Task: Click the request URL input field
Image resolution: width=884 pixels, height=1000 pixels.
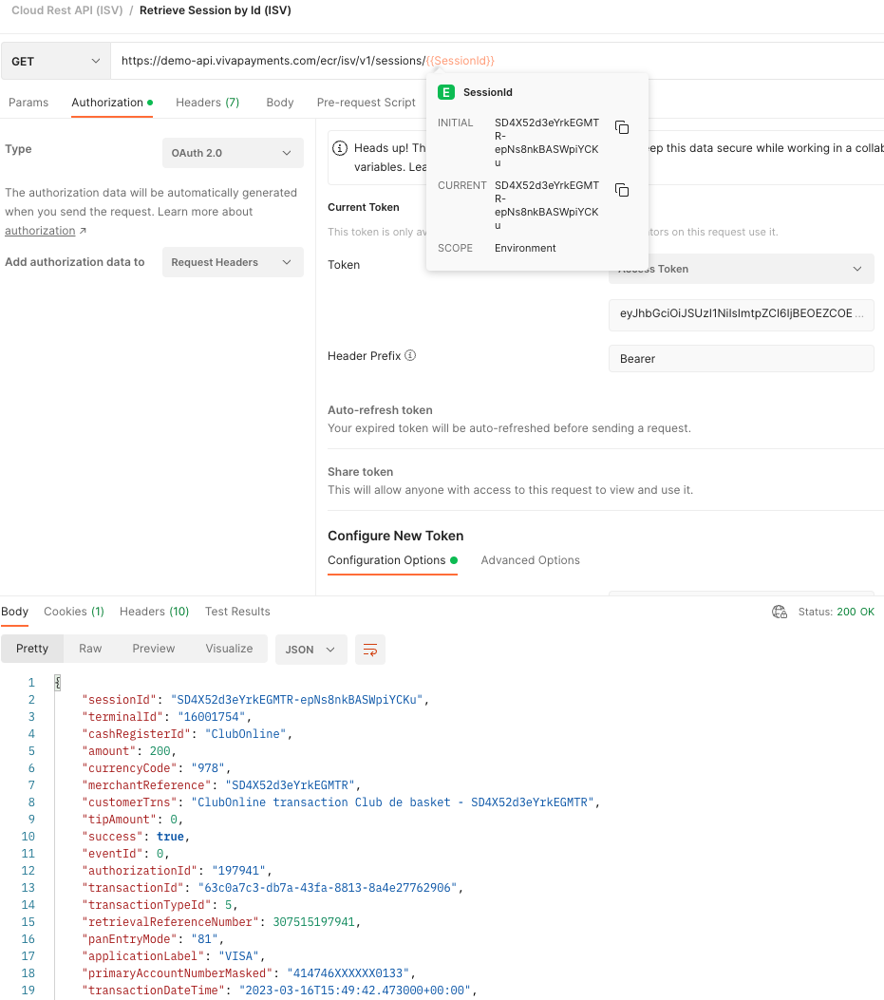Action: 266,59
